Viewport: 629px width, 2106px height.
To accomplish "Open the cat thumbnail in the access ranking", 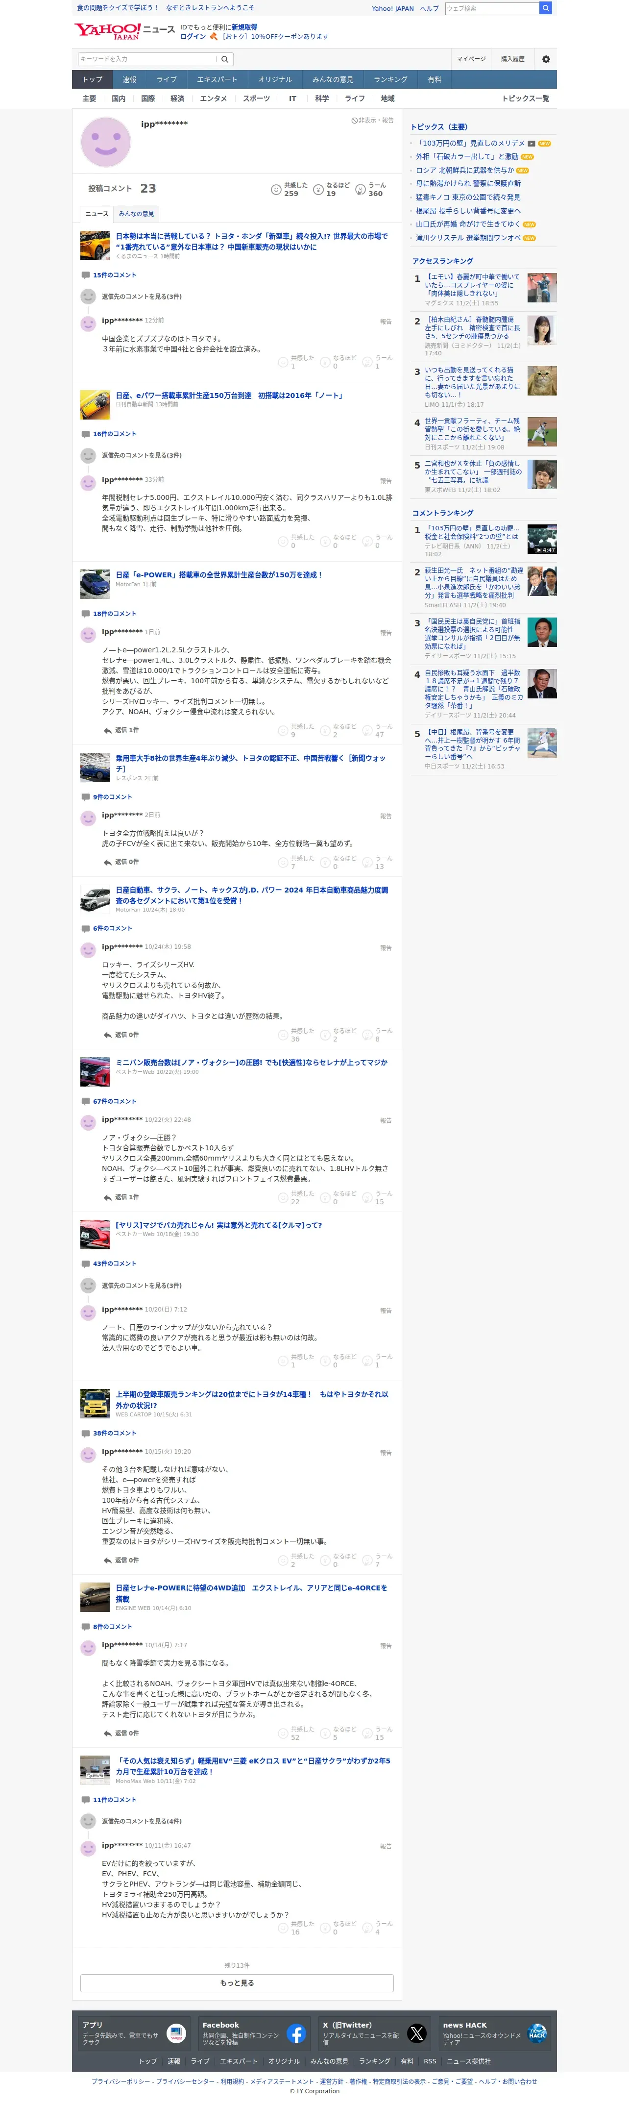I will point(542,381).
